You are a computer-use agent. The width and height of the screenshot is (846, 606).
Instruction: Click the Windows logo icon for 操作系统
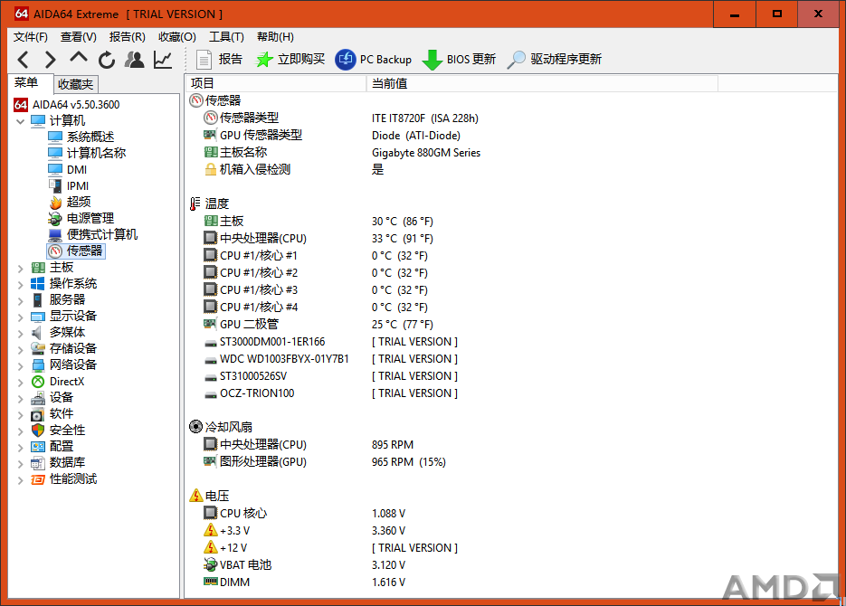click(38, 284)
